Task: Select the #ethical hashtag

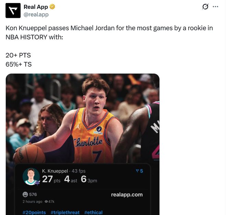Action: point(93,212)
